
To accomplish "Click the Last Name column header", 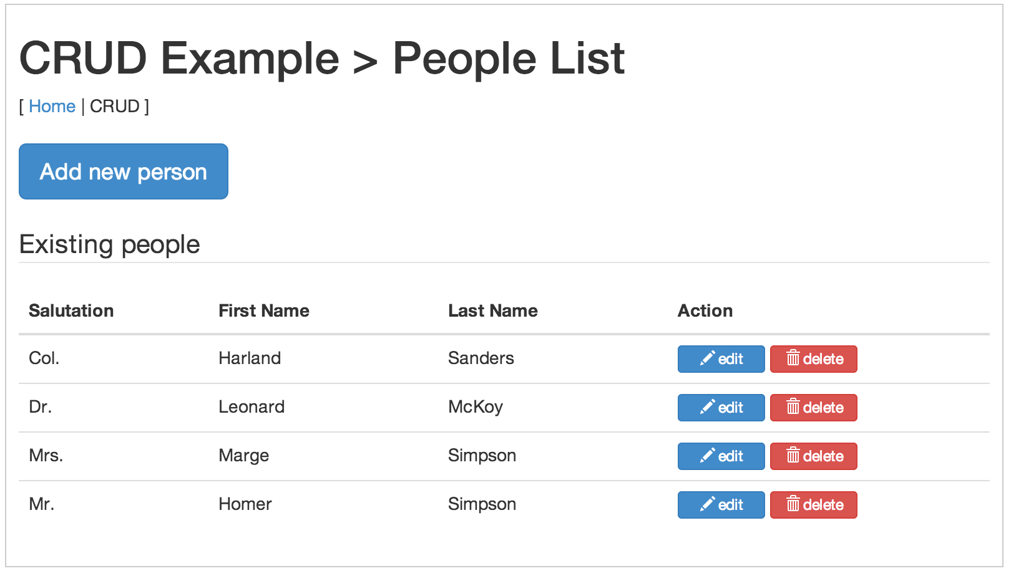I will coord(492,310).
